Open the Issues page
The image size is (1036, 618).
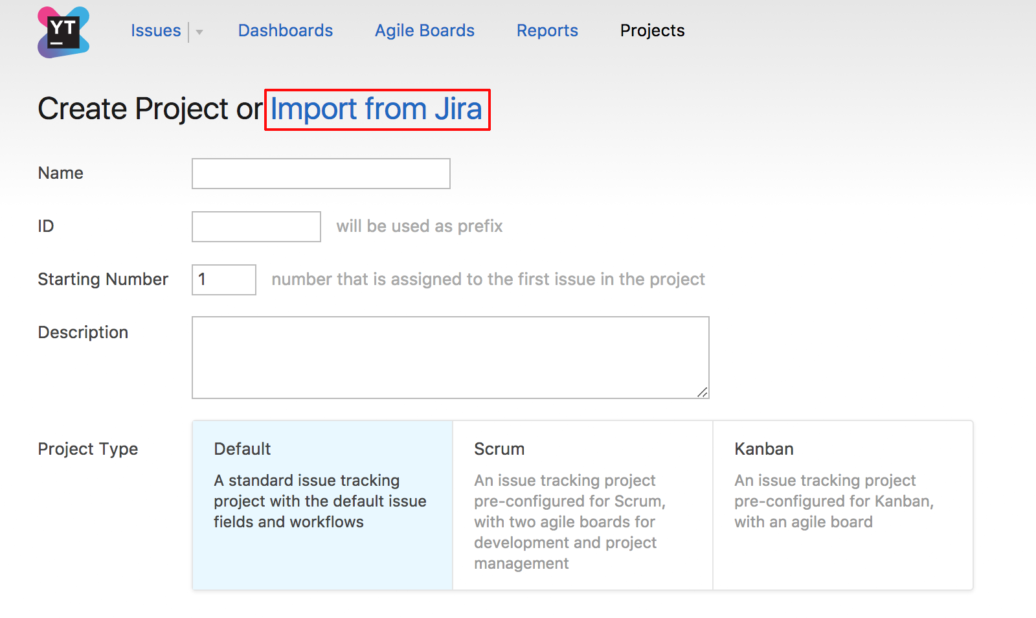[x=155, y=30]
